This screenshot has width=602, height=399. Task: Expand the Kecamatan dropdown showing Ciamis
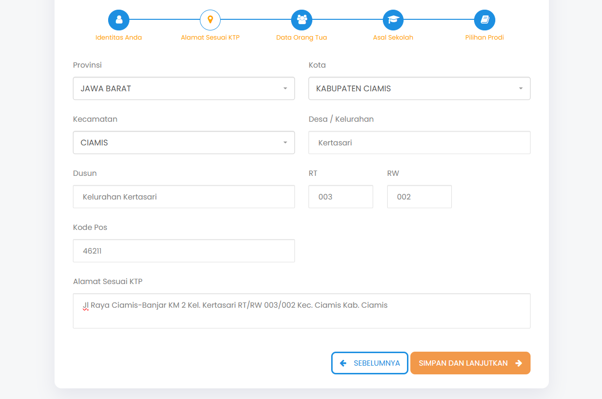(183, 142)
